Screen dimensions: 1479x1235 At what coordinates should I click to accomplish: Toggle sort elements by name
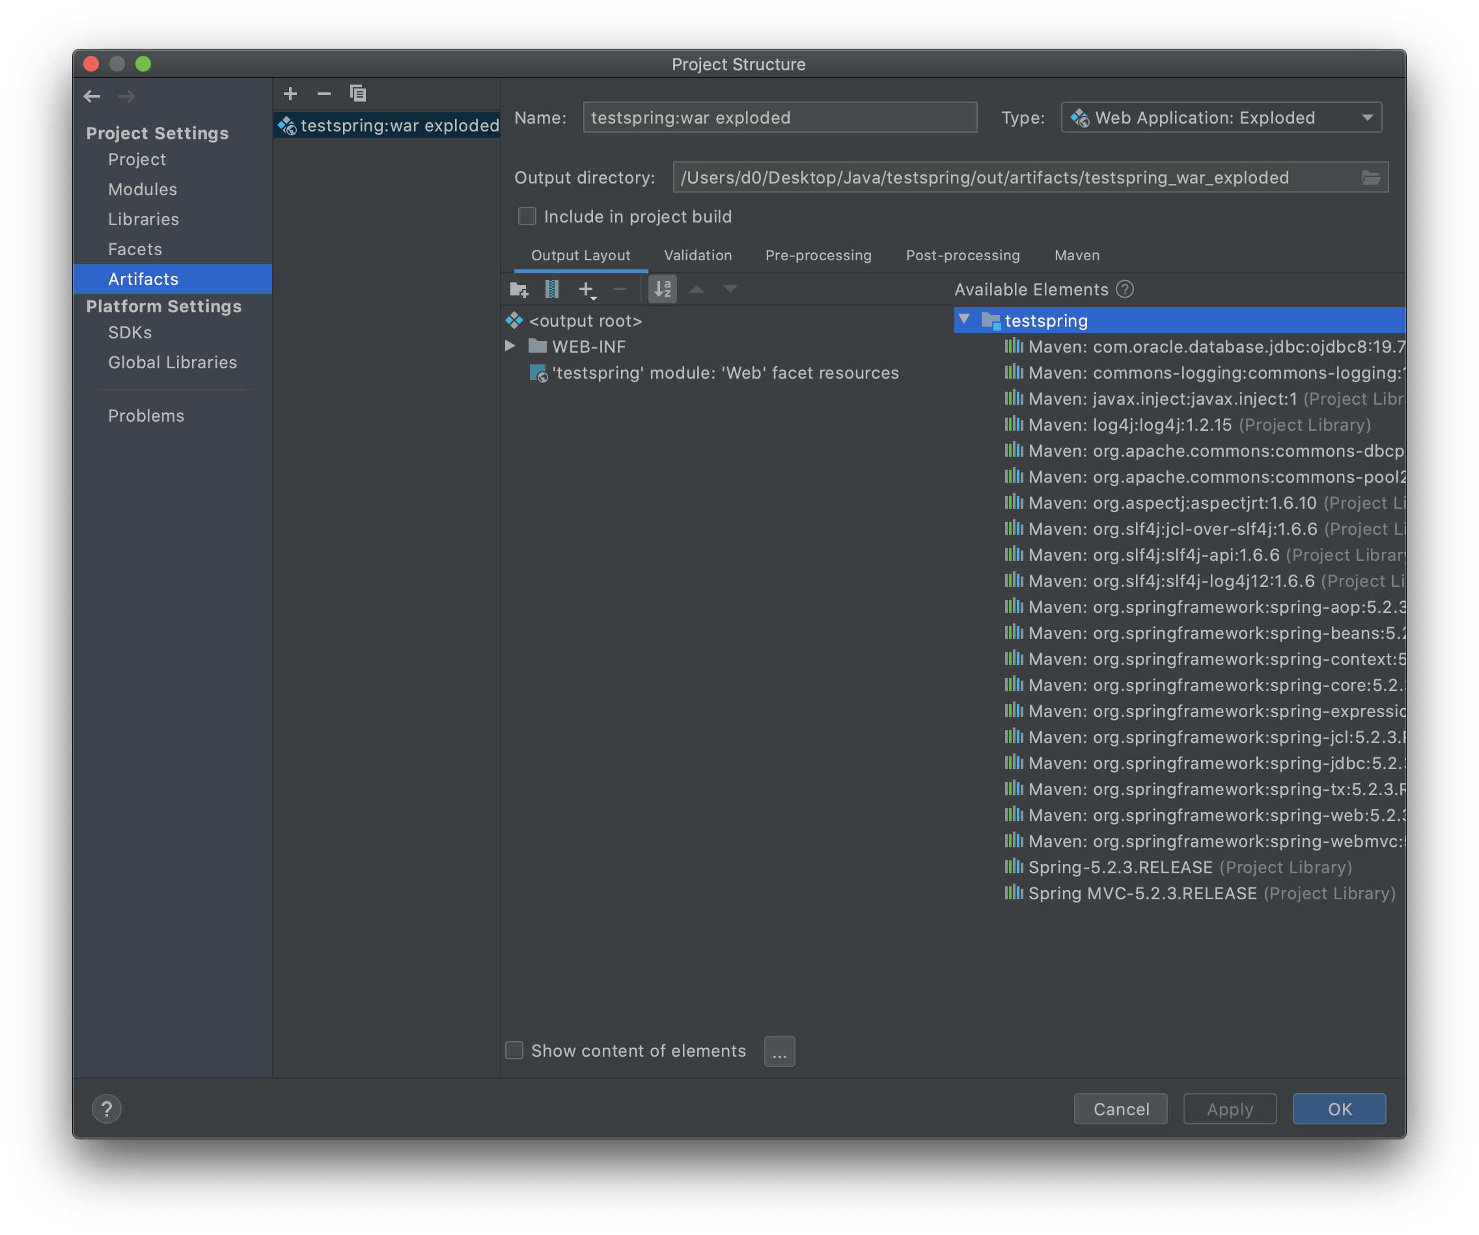click(663, 290)
